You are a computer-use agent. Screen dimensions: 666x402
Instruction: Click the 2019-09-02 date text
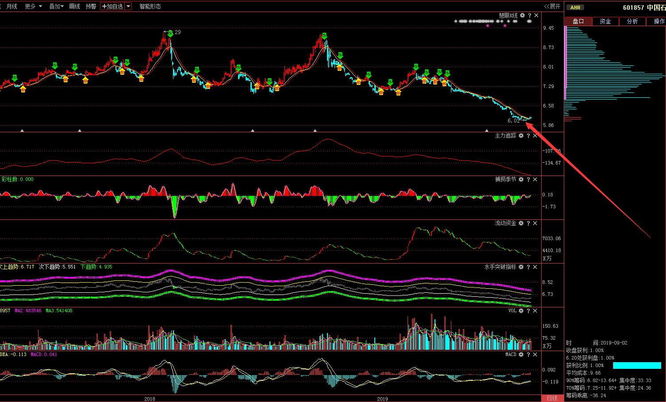[x=614, y=343]
